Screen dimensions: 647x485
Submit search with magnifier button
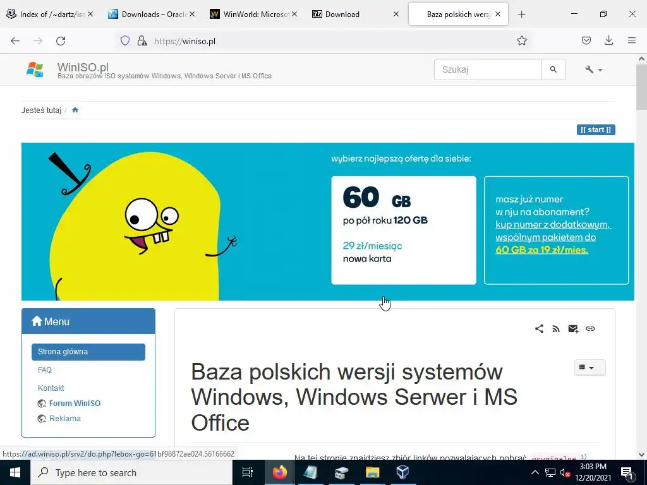click(x=553, y=69)
